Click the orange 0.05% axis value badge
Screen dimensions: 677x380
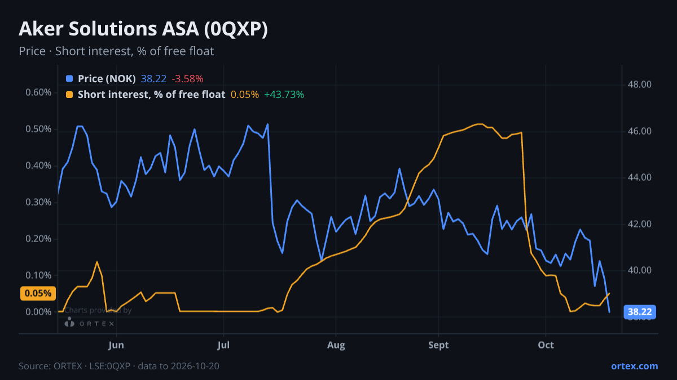click(x=38, y=293)
